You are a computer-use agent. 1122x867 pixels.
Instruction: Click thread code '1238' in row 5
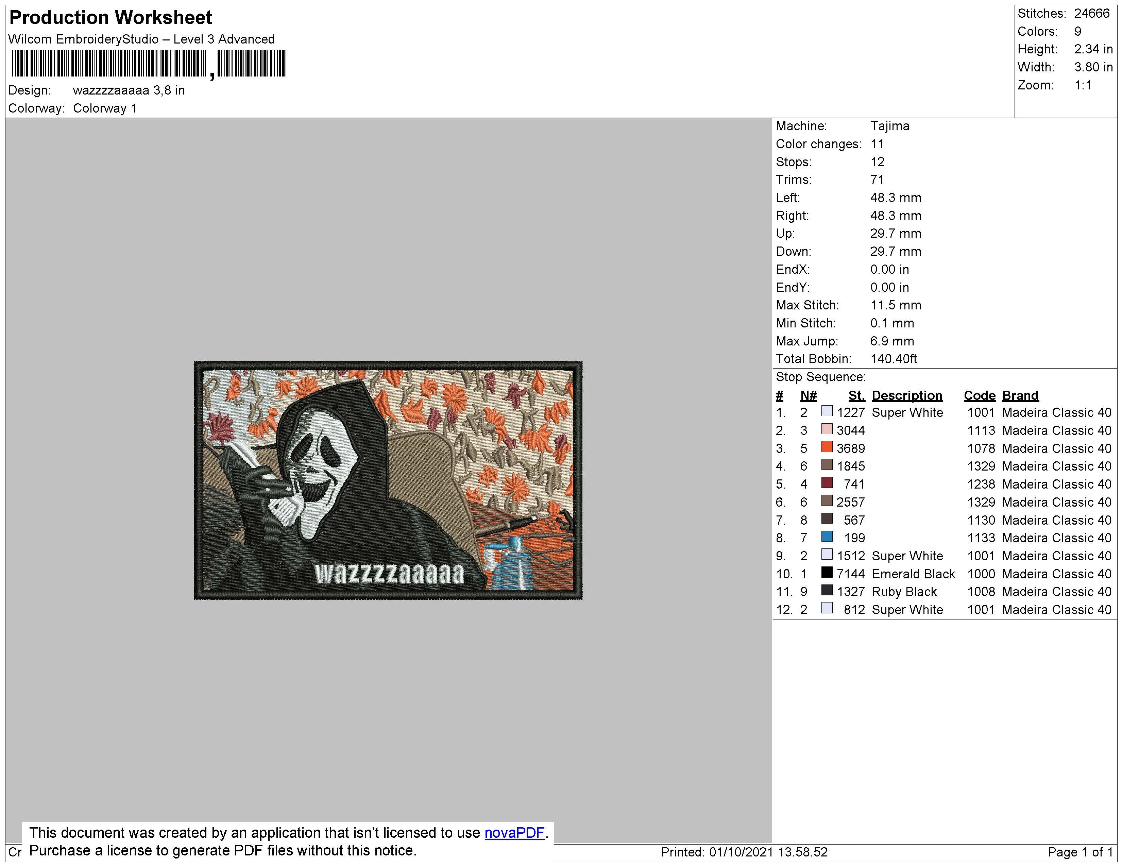[x=981, y=485]
